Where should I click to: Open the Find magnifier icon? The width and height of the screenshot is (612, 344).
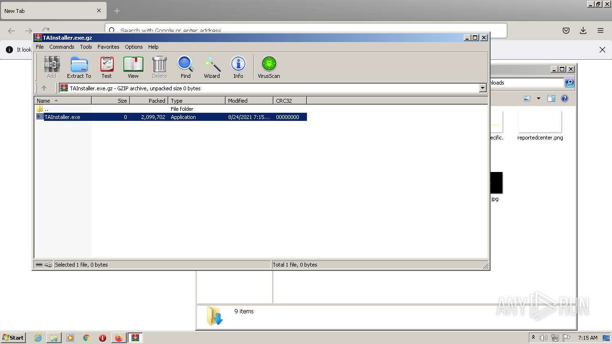(186, 67)
